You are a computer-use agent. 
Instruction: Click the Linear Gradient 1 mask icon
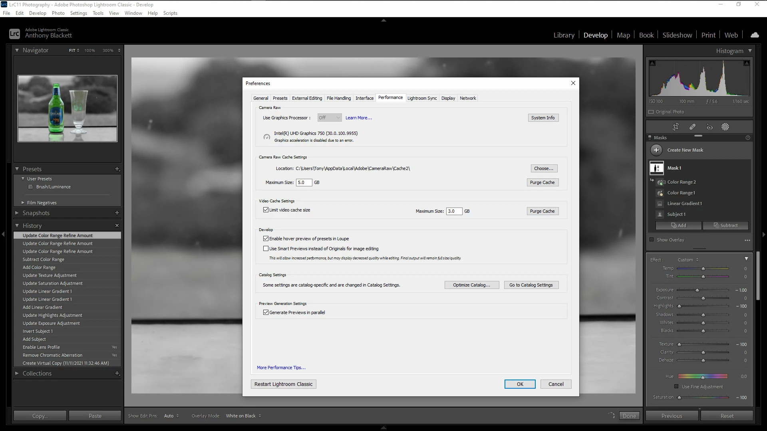660,204
